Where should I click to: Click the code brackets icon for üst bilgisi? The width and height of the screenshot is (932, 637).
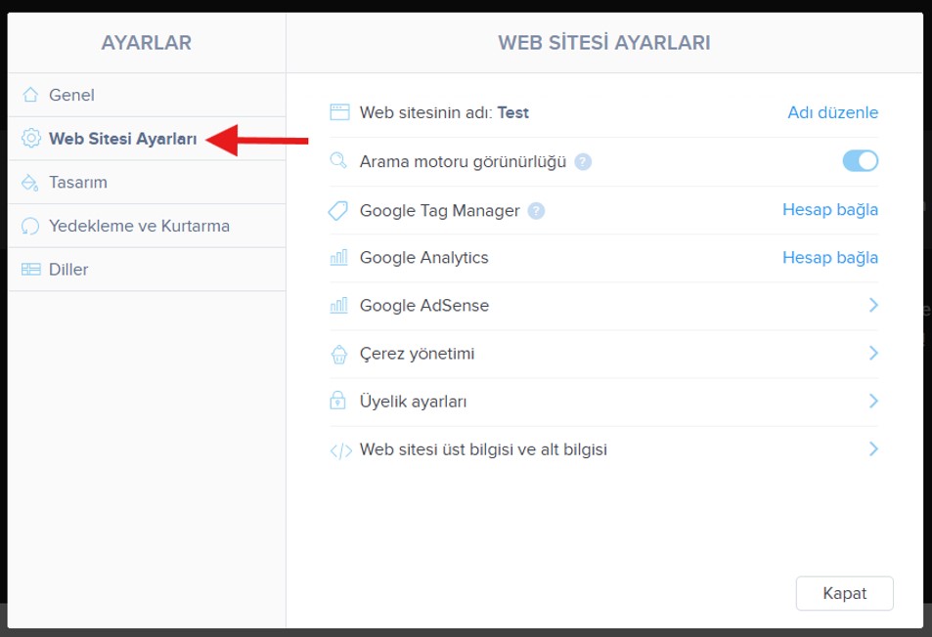[x=339, y=450]
